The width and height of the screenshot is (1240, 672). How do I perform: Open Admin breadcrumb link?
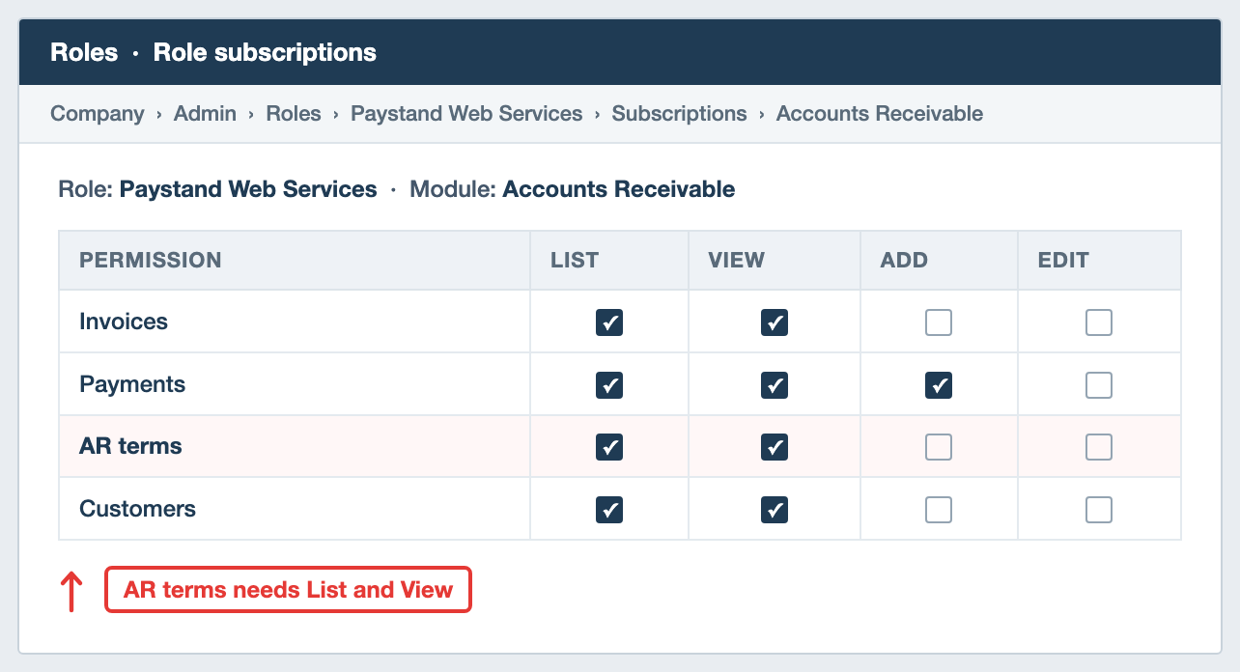coord(205,114)
